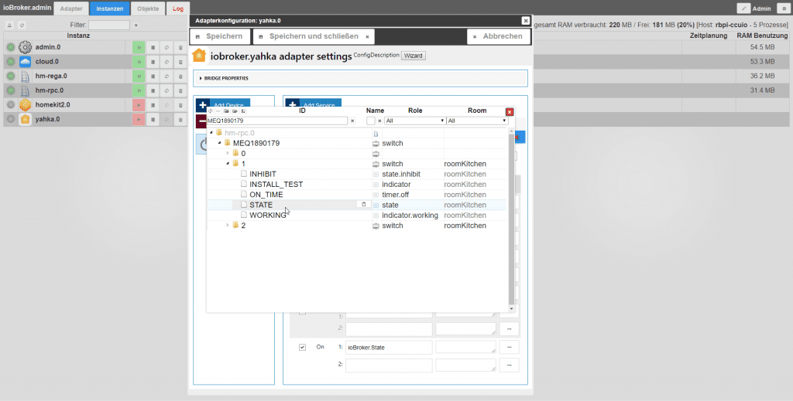Screen dimensions: 793x401
Task: Collapse all nodes in object picker toolbar
Action: pos(218,111)
